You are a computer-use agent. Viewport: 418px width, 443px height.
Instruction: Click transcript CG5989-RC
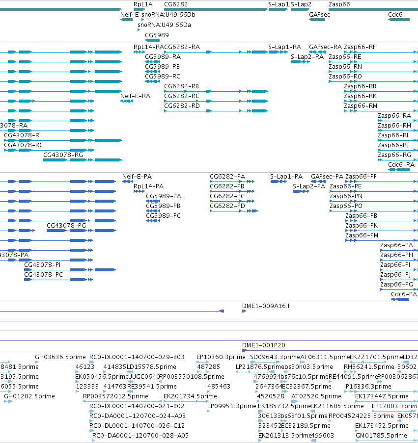162,77
